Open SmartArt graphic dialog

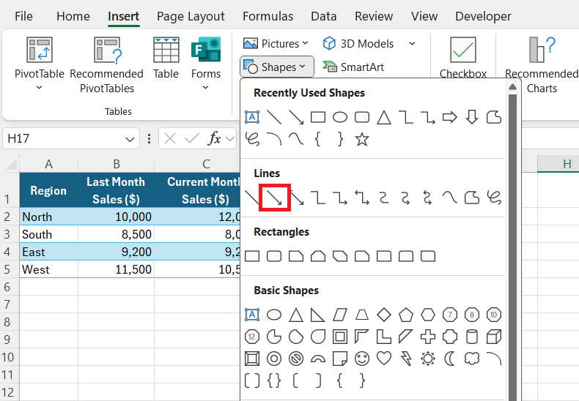(353, 67)
